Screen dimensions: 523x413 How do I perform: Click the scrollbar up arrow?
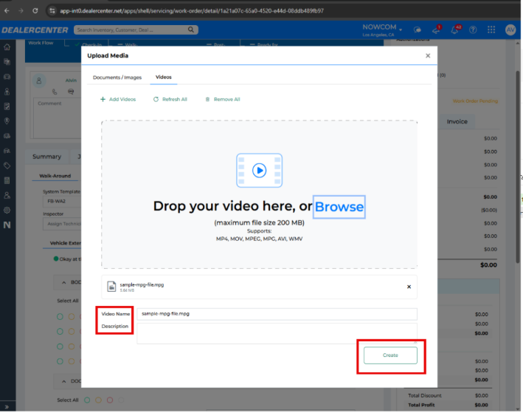tap(518, 43)
